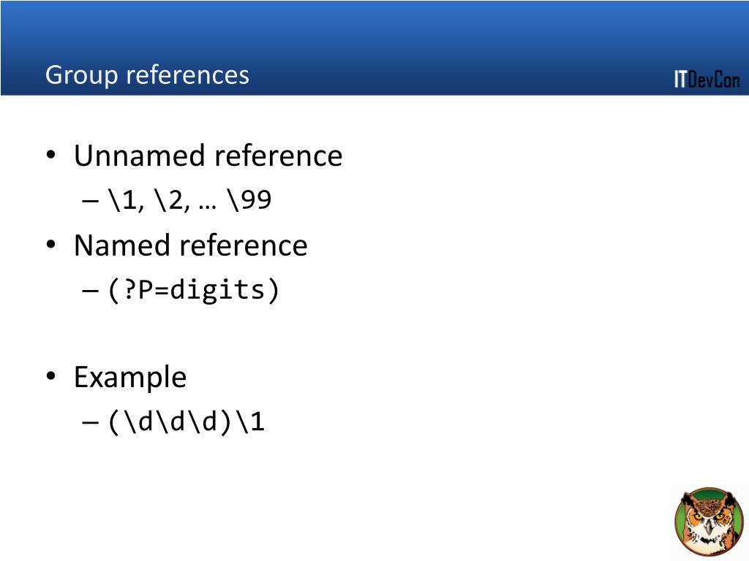This screenshot has width=749, height=561.
Task: Click the bullet dot before Named reference
Action: [51, 245]
